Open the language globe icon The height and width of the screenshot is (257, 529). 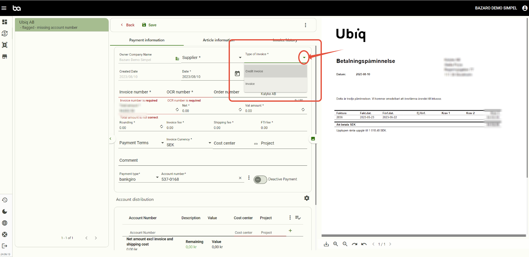click(5, 223)
